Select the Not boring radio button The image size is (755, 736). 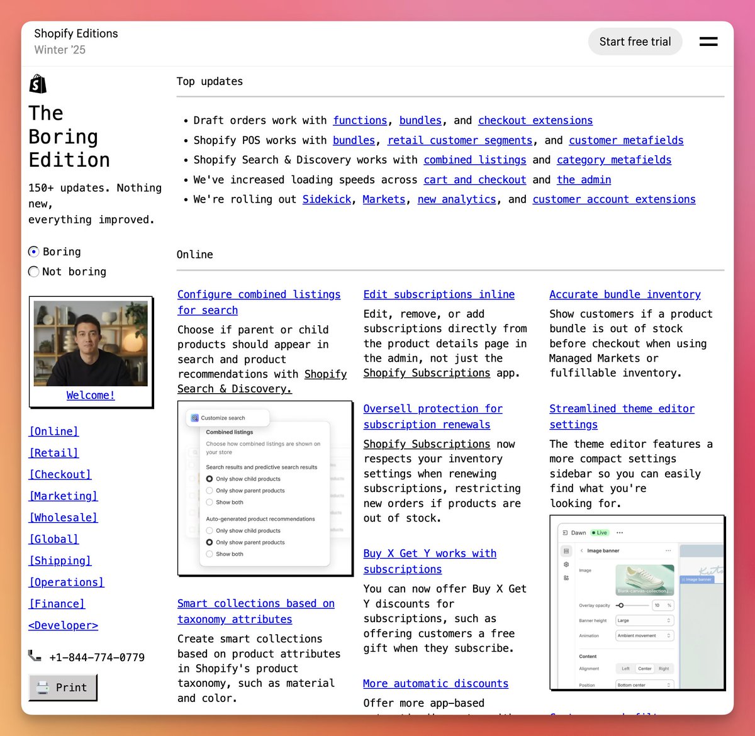[34, 272]
